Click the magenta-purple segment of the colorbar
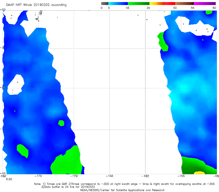The image size is (219, 192). pos(205,4)
